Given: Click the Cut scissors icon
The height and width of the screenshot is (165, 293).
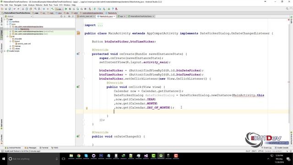Looking at the screenshot, I should tap(23, 9).
